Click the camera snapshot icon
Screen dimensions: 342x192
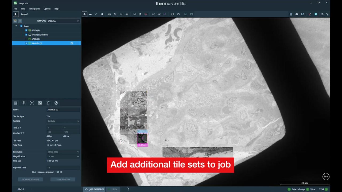(x=297, y=14)
